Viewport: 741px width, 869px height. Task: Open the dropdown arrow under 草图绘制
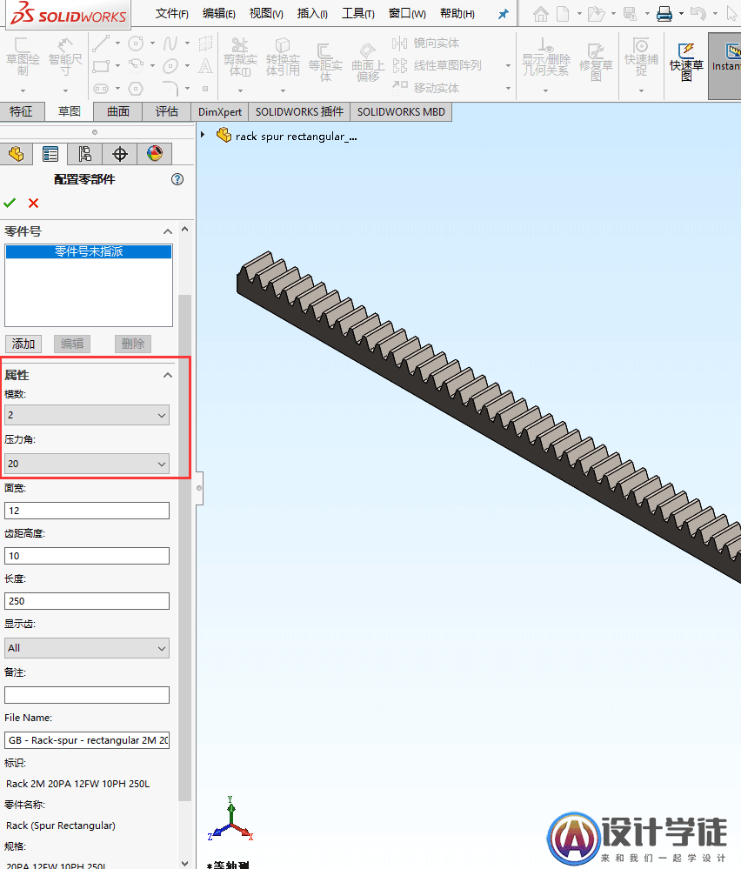23,90
